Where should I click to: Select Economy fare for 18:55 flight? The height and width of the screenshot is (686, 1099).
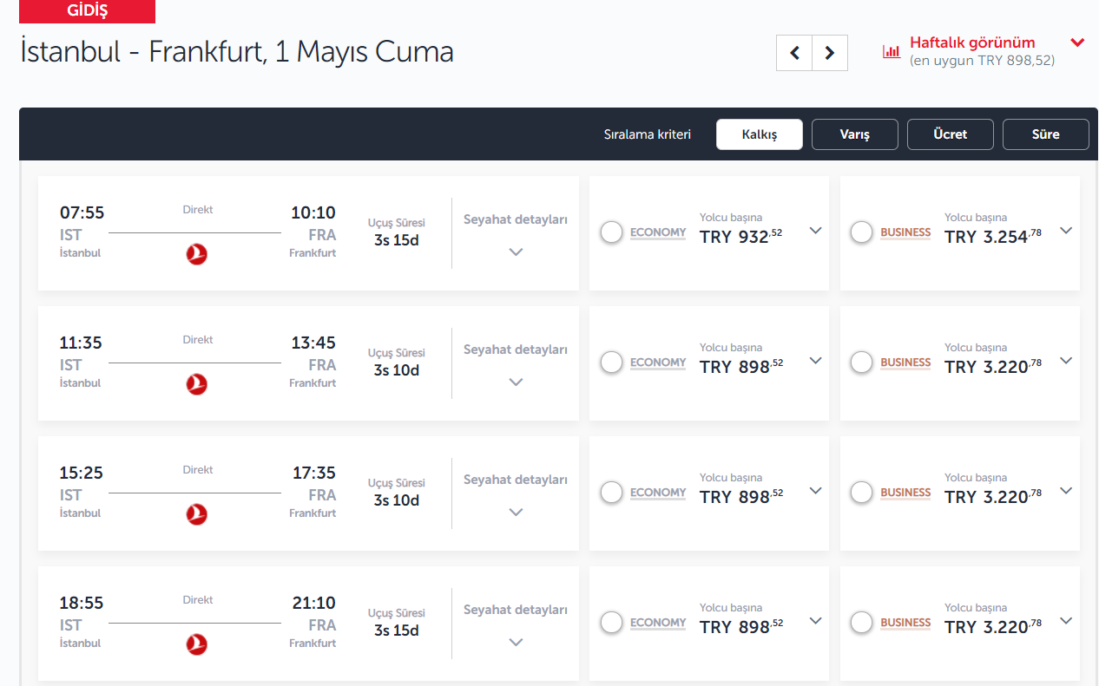coord(612,623)
